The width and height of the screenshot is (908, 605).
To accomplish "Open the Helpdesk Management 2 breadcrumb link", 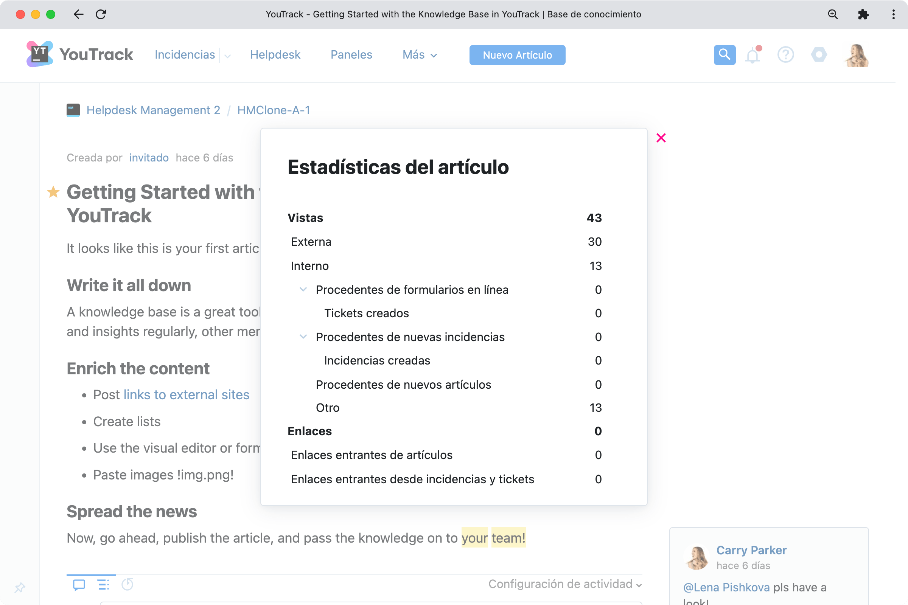I will pos(153,110).
